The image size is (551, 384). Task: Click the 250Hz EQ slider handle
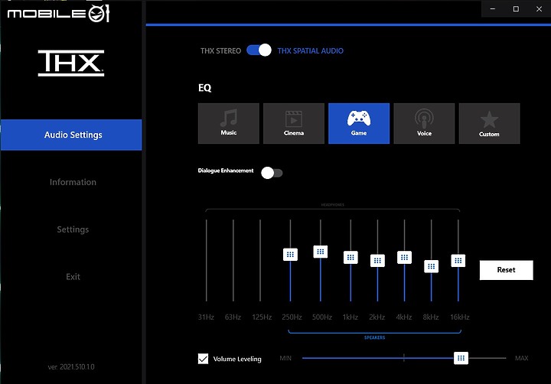pyautogui.click(x=290, y=255)
